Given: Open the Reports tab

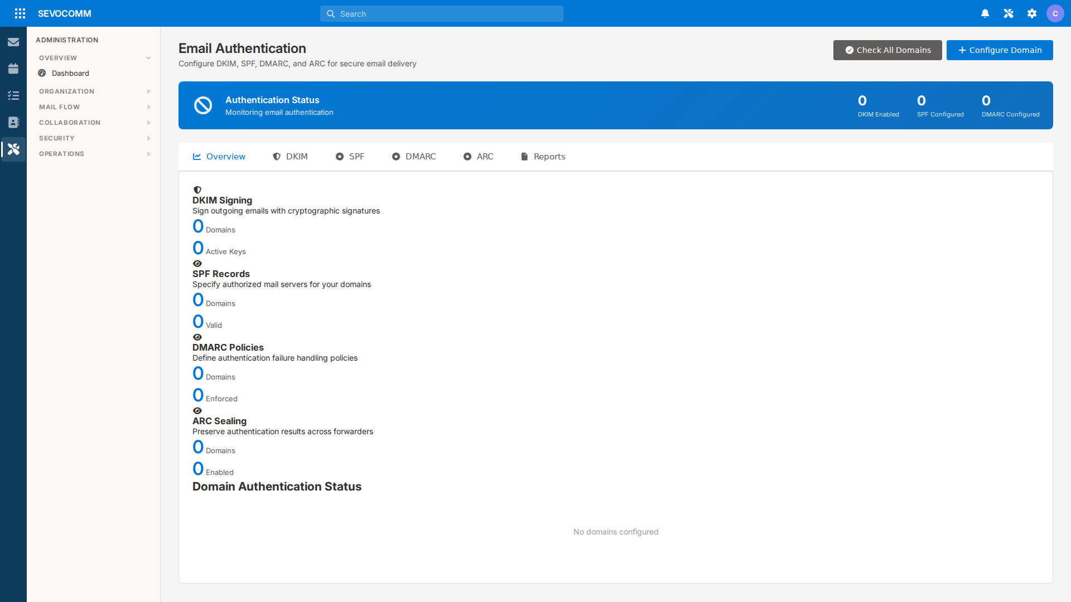Looking at the screenshot, I should [549, 156].
